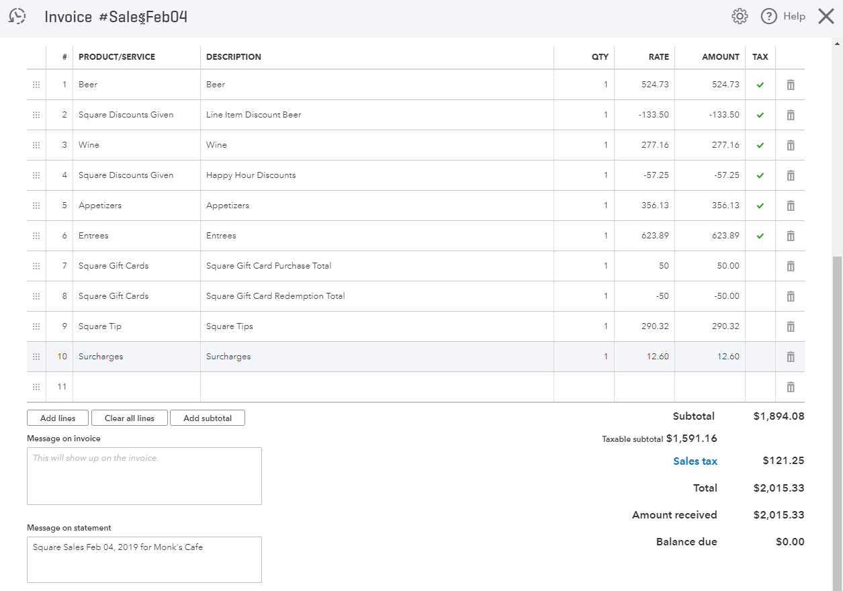Delete the Gift Card Redemption Total row
The height and width of the screenshot is (591, 843).
791,296
